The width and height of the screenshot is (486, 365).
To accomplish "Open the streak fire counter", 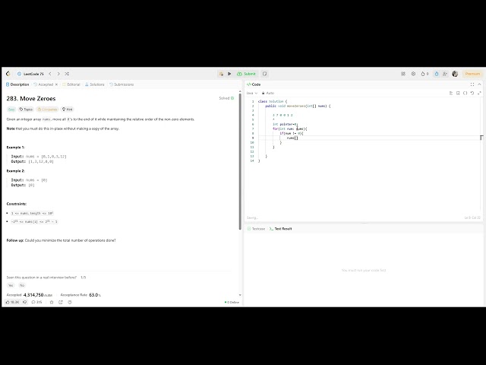I will coord(424,74).
